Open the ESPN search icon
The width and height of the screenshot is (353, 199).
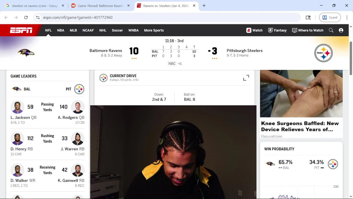pos(331,30)
